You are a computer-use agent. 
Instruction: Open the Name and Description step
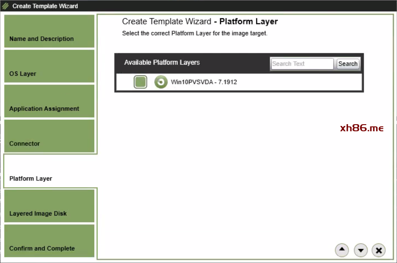coord(49,31)
